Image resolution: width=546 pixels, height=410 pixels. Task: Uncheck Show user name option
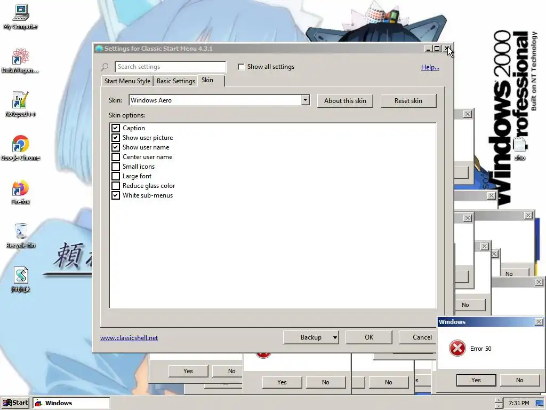click(x=116, y=147)
